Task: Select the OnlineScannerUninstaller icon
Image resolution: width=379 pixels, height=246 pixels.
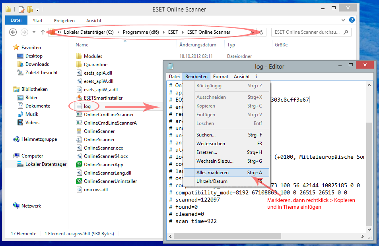Action: click(79, 181)
